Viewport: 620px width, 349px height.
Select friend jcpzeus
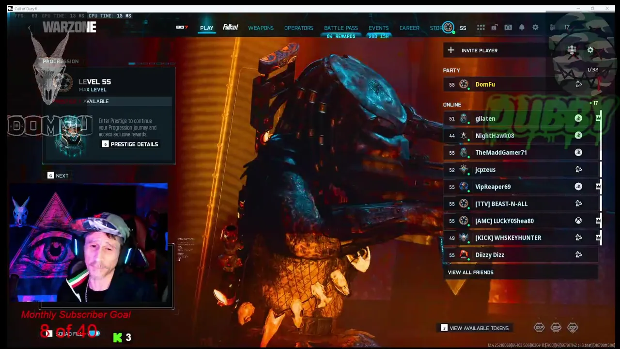520,170
